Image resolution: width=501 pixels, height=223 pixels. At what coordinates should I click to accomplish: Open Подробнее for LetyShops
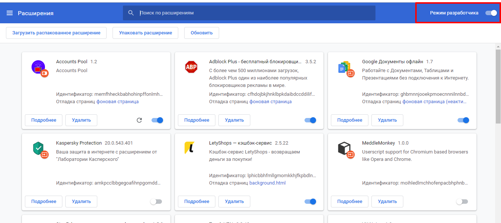pos(197,202)
